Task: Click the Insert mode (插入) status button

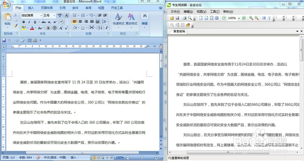Action: (x=73, y=158)
